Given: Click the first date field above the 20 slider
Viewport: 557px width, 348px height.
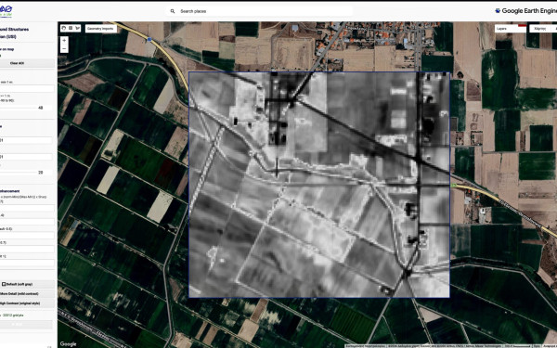Looking at the screenshot, I should (26, 141).
